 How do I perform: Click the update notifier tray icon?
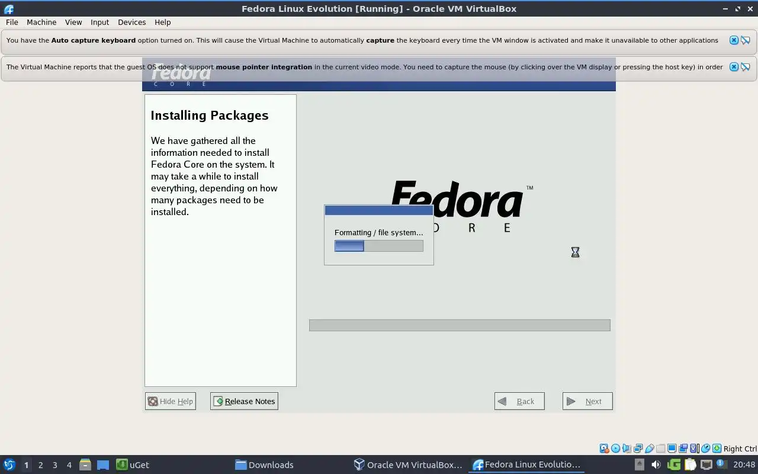click(x=722, y=464)
